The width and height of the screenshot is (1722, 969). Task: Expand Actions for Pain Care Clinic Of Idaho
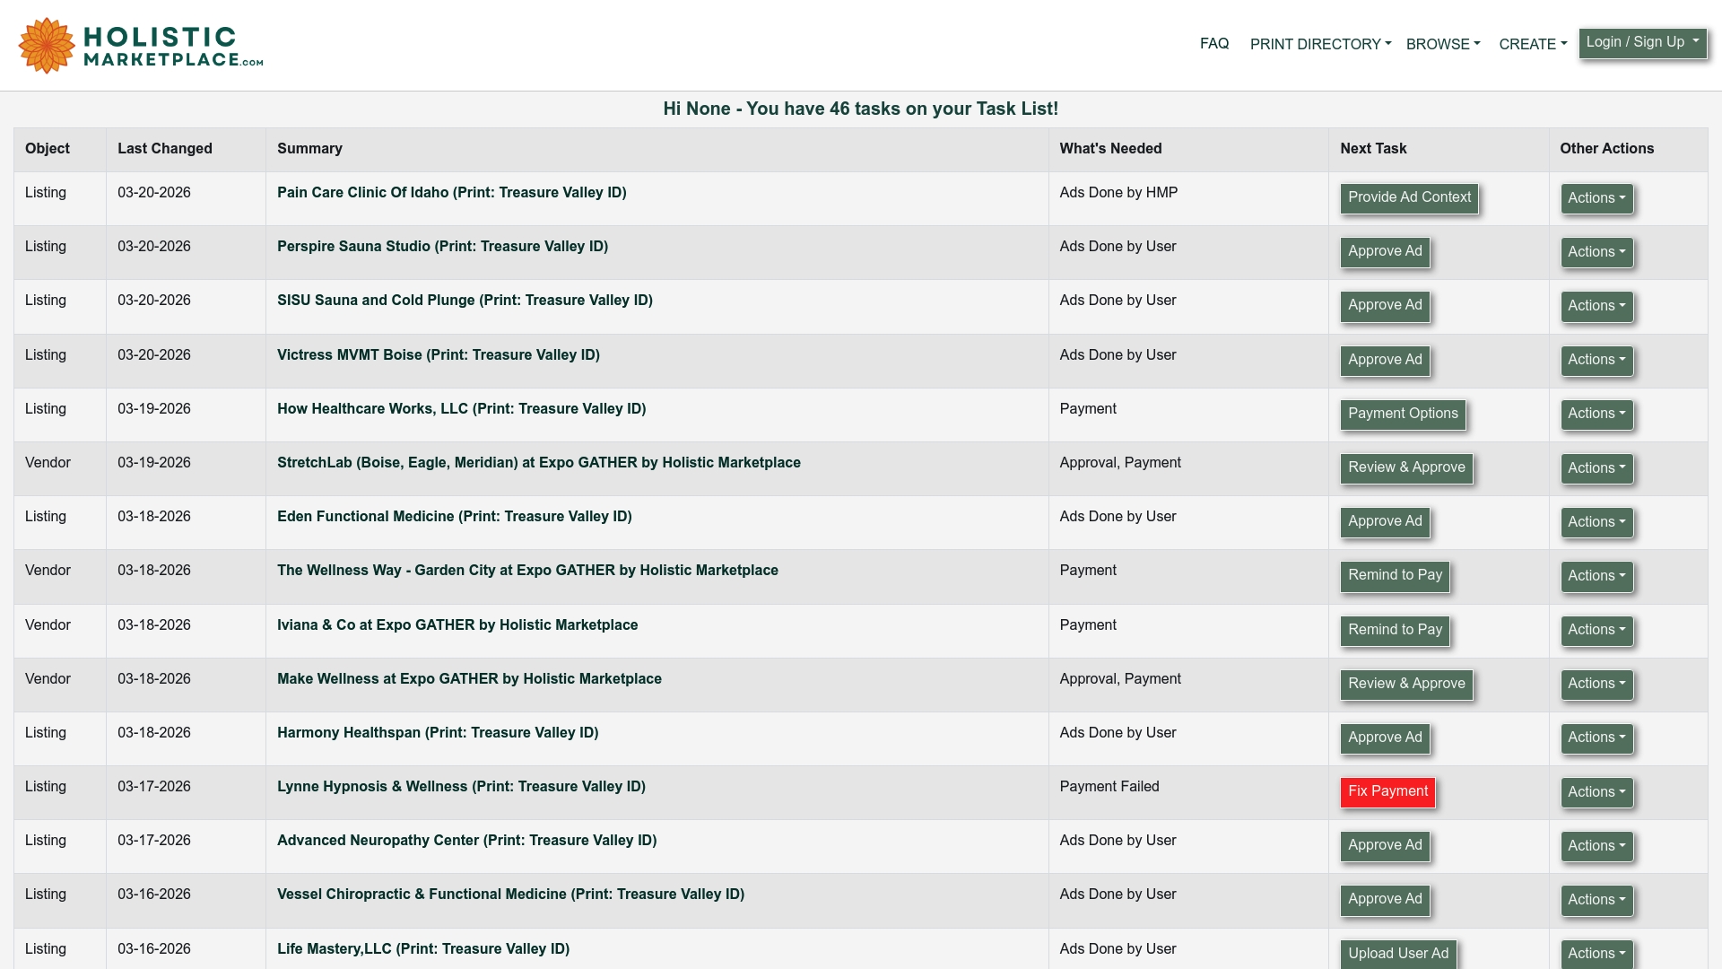pos(1595,198)
